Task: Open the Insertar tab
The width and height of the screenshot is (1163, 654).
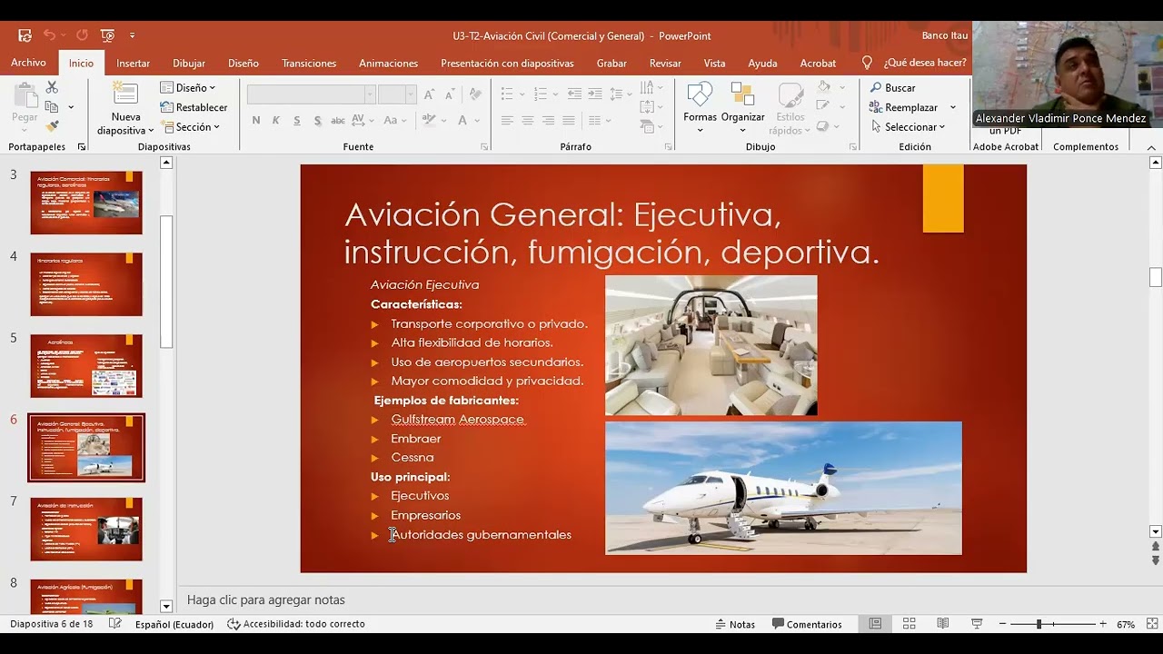Action: coord(134,63)
